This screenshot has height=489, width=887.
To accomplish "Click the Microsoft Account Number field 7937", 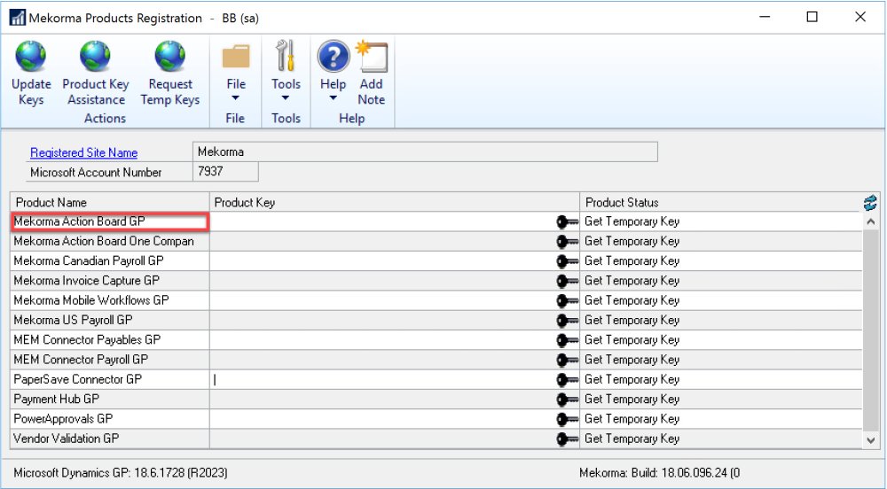I will [225, 172].
